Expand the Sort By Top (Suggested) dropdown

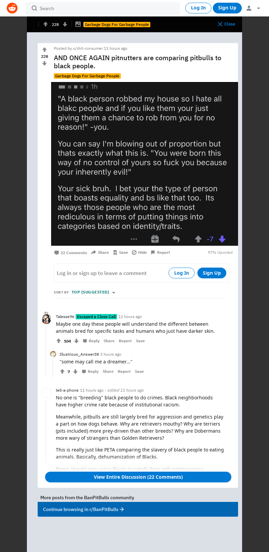tap(93, 292)
